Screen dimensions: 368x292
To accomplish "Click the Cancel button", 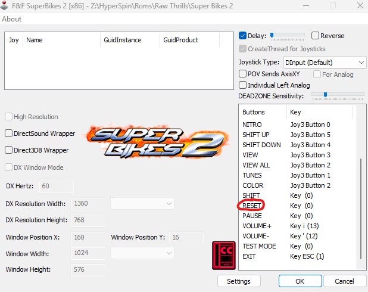I will (x=344, y=281).
